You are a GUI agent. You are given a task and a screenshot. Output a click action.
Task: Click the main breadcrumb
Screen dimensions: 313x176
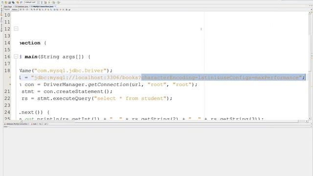34,124
